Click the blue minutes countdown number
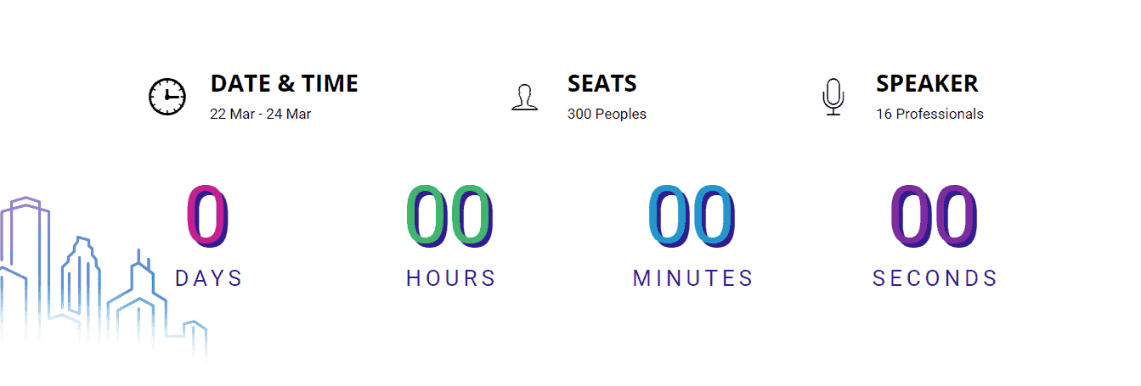The image size is (1141, 386). (x=692, y=216)
